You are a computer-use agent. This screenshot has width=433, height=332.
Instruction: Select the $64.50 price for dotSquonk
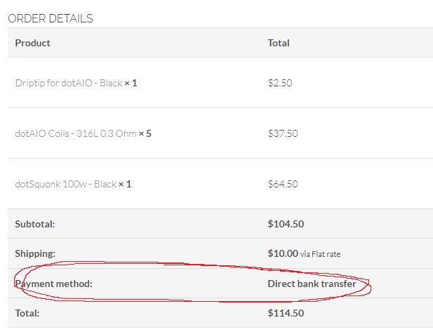283,184
